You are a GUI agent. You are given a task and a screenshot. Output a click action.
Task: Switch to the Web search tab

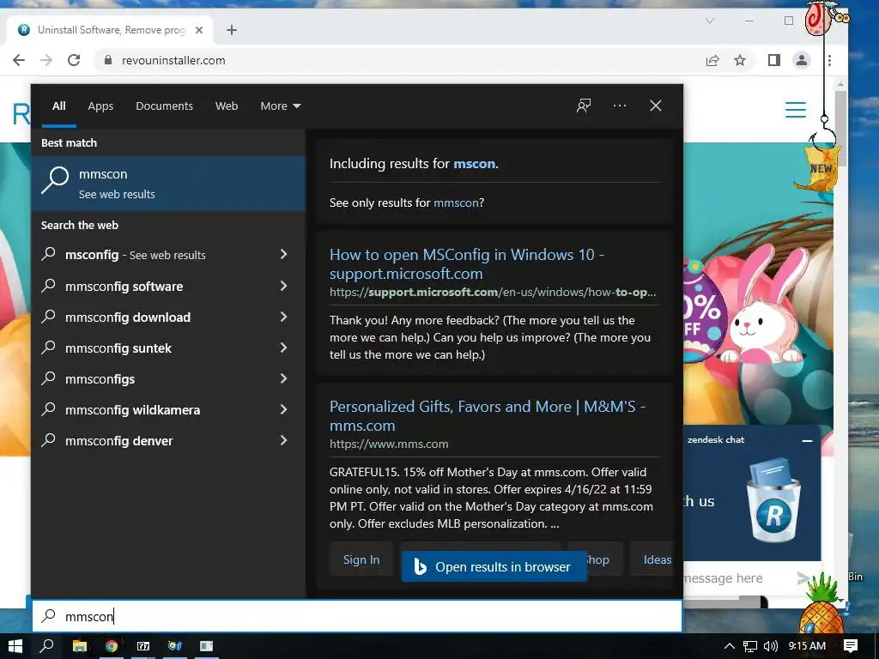[x=227, y=106]
